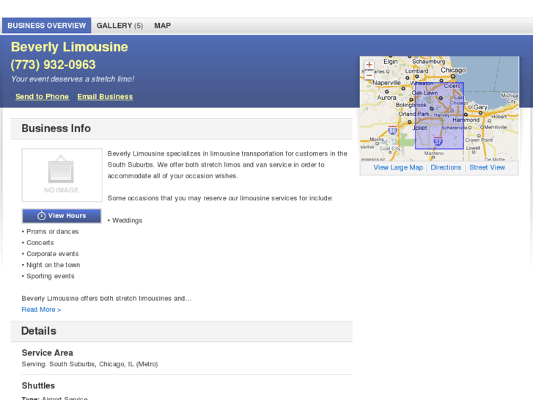
Task: Zoom out on the map with minus icon
Action: pyautogui.click(x=369, y=75)
